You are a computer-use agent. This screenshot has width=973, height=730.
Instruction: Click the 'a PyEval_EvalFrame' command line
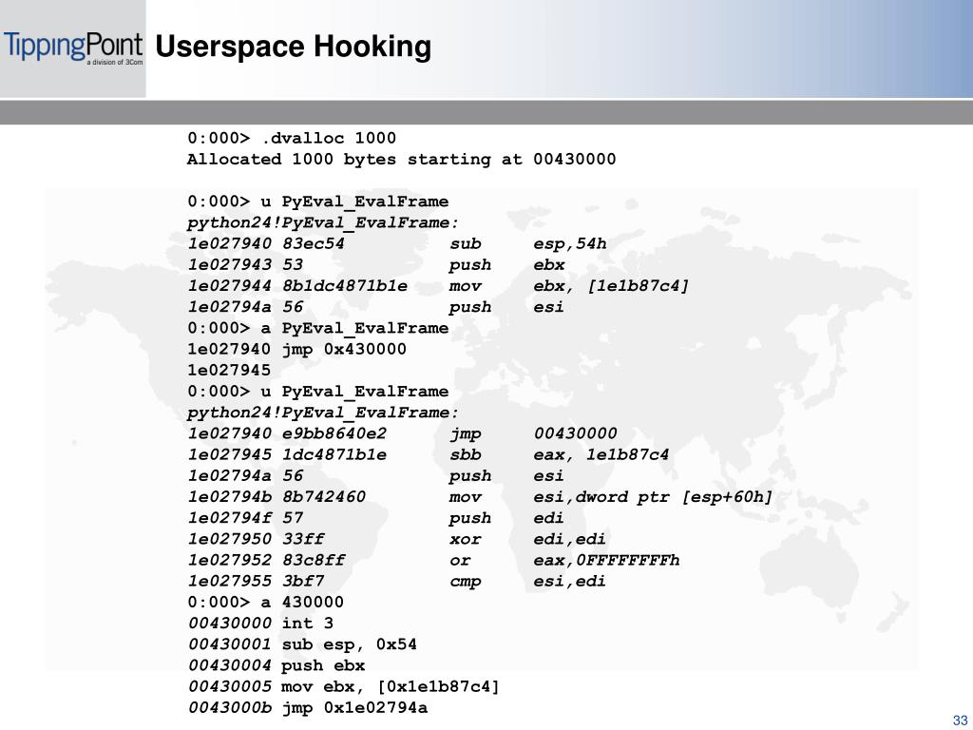click(317, 328)
